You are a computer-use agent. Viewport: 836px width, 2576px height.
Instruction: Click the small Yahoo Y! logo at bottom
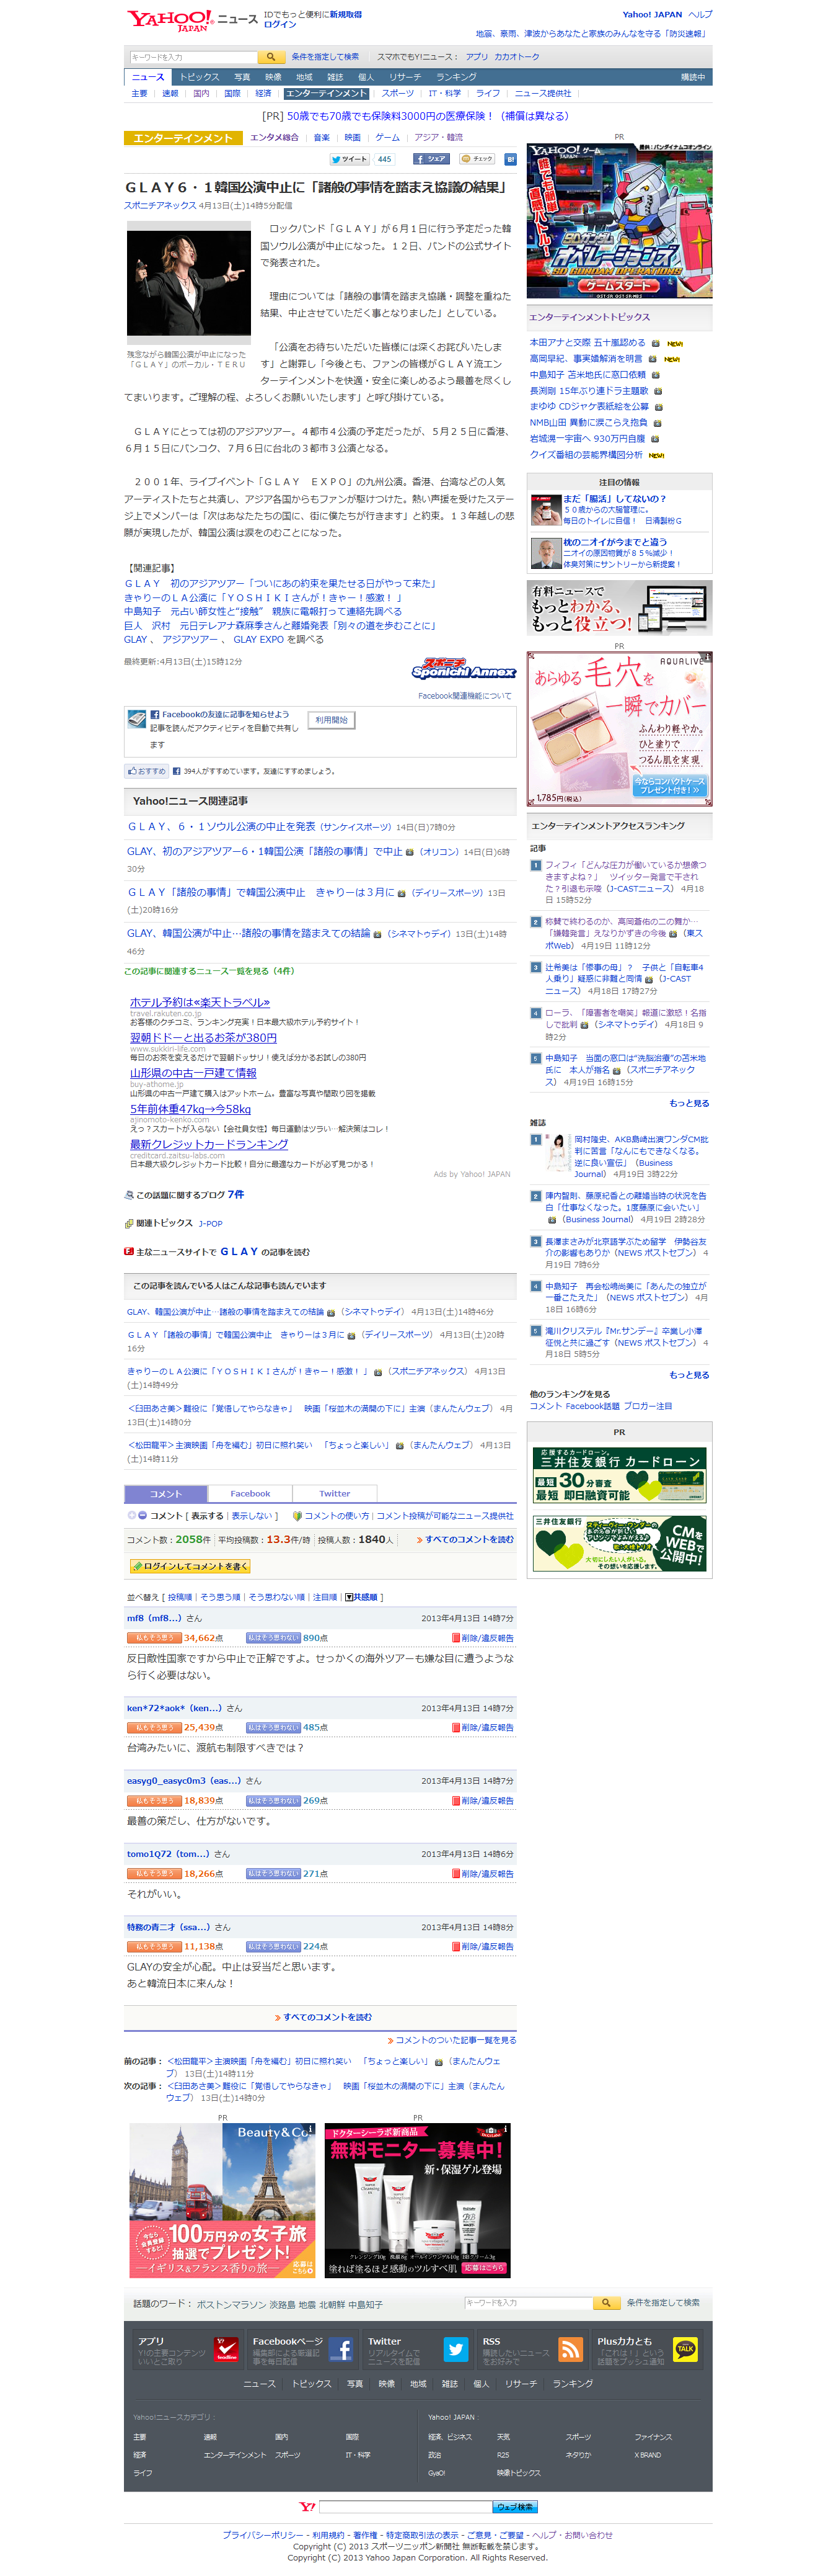click(x=307, y=2506)
